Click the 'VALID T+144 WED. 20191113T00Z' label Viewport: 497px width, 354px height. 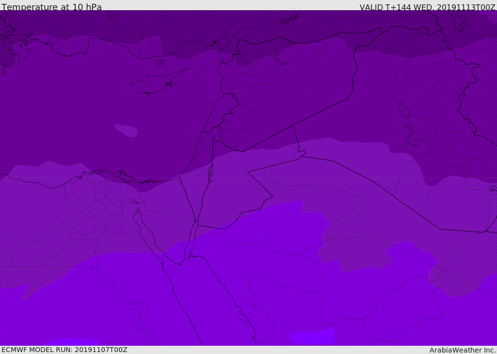(x=427, y=7)
